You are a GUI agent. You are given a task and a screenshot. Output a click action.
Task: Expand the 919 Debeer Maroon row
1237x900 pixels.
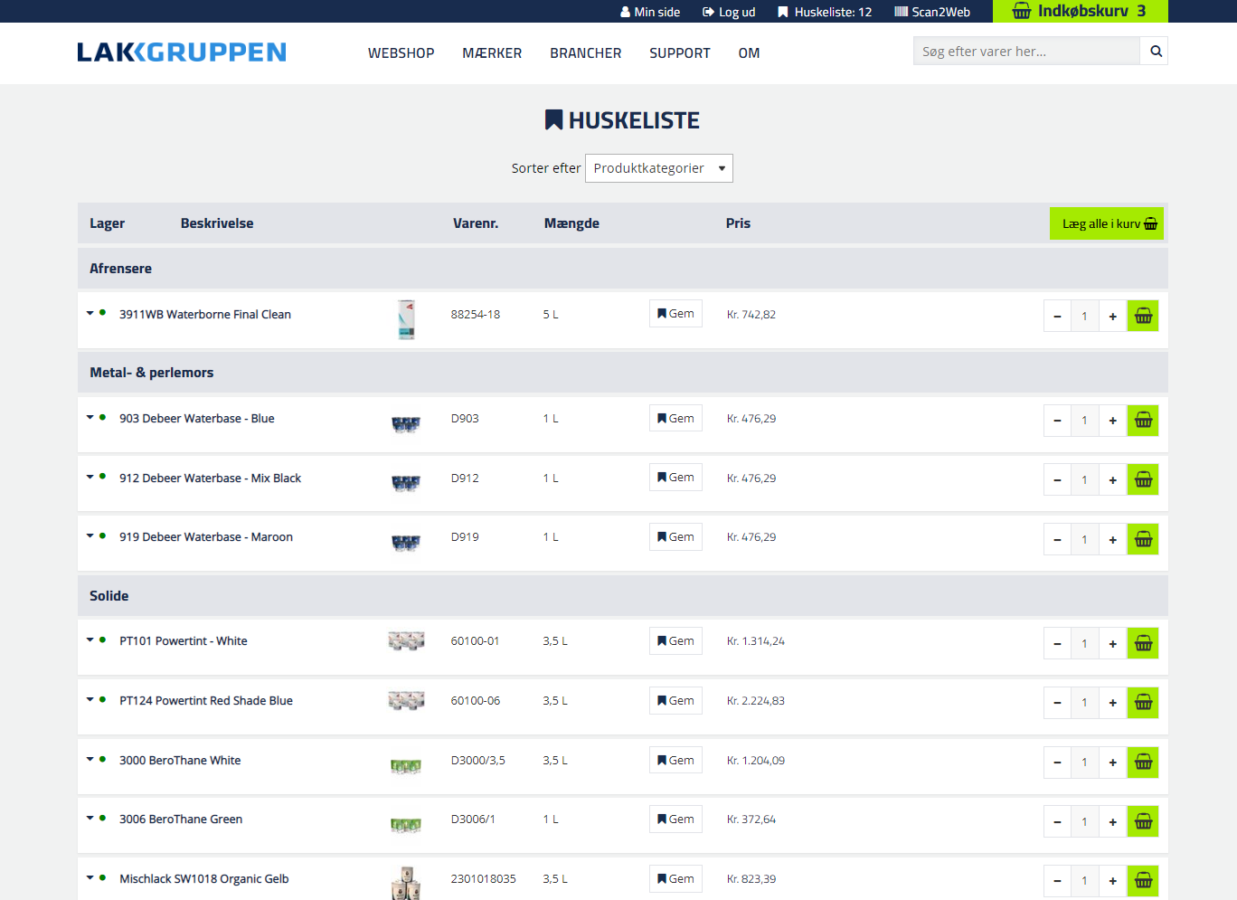(x=90, y=535)
